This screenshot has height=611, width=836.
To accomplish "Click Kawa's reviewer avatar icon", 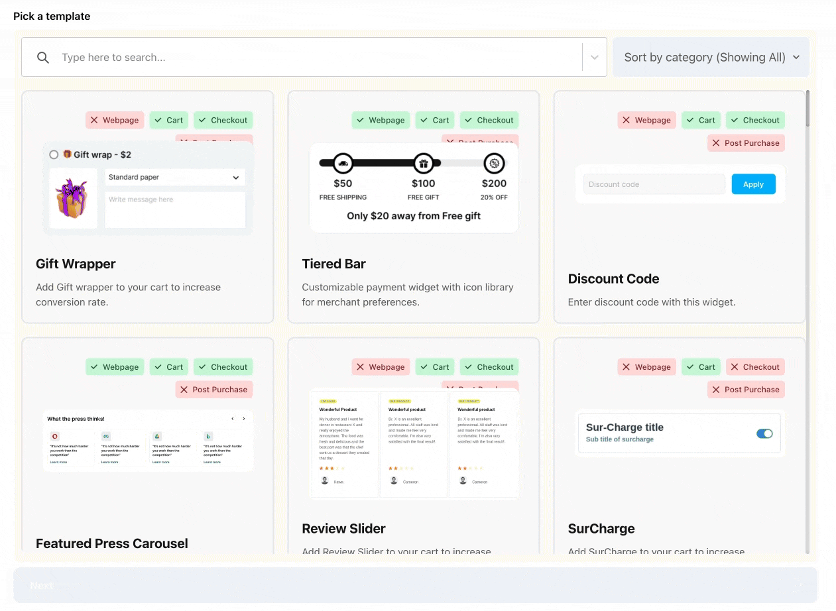I will (x=325, y=481).
